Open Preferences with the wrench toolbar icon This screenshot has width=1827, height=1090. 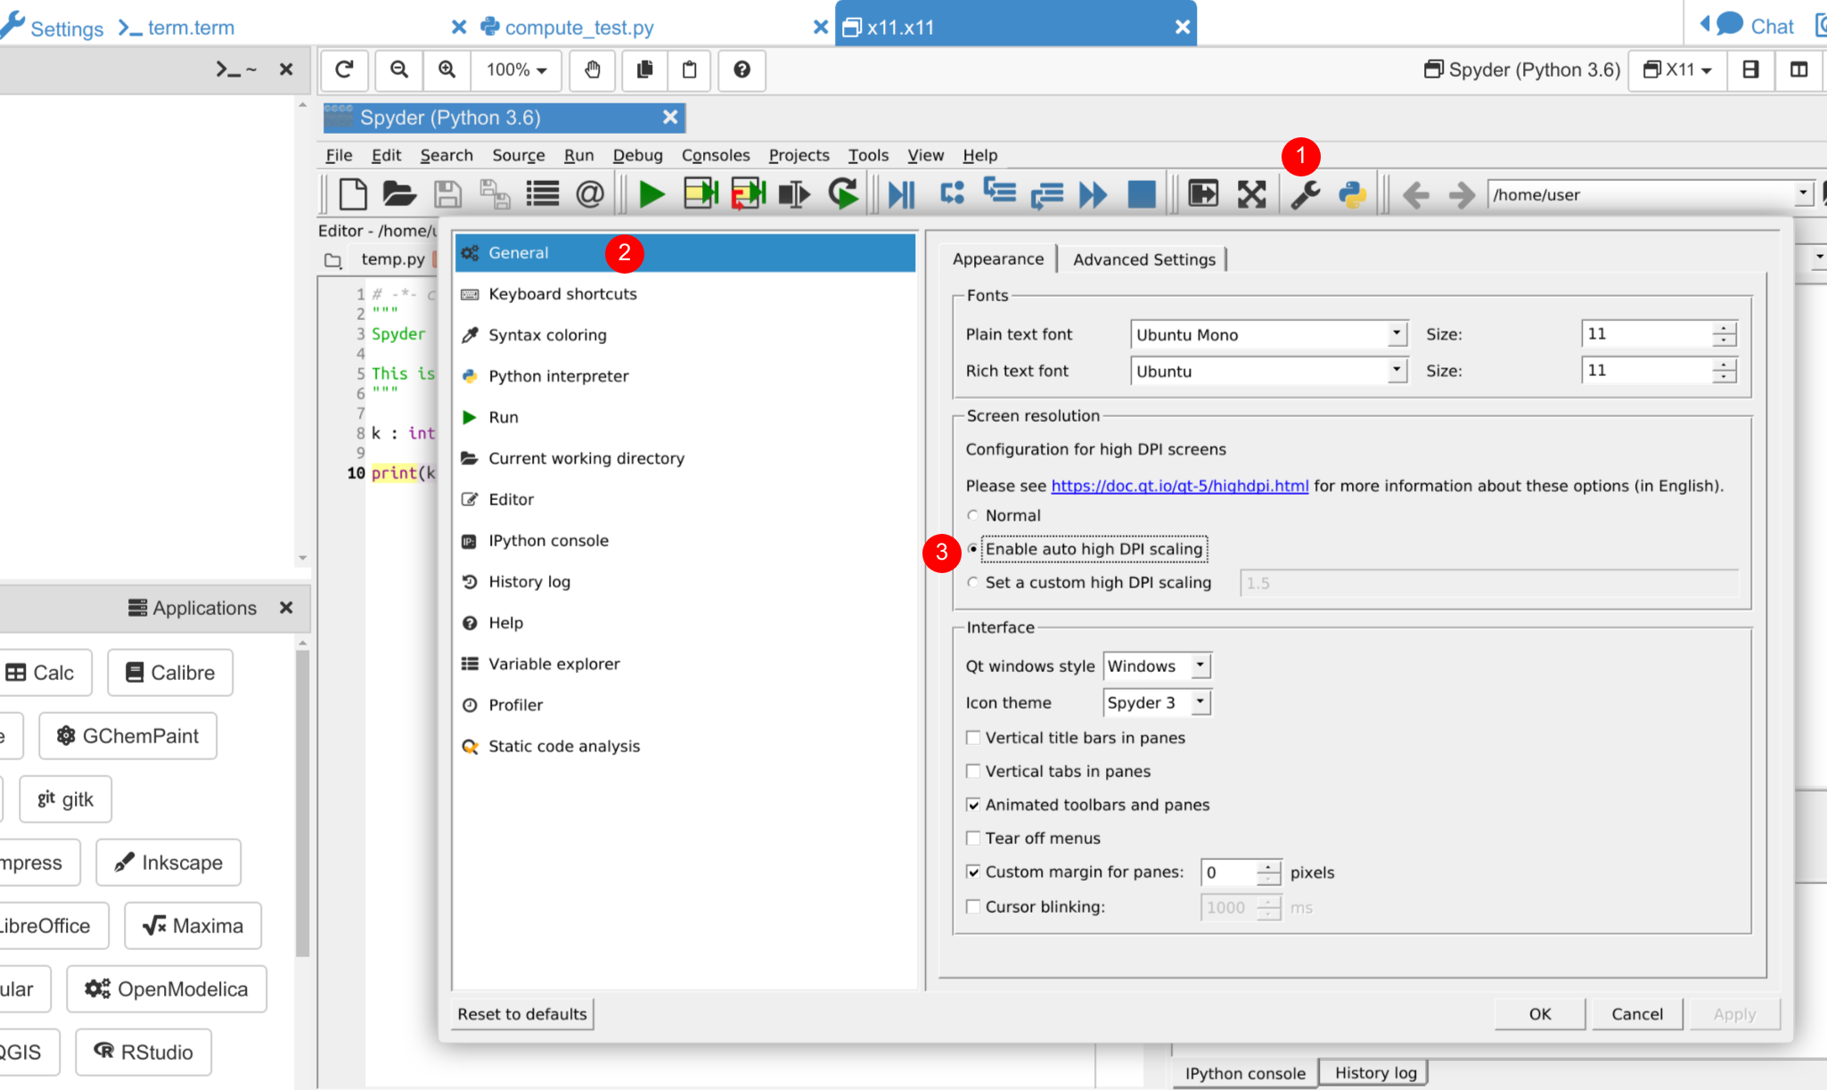click(1306, 193)
